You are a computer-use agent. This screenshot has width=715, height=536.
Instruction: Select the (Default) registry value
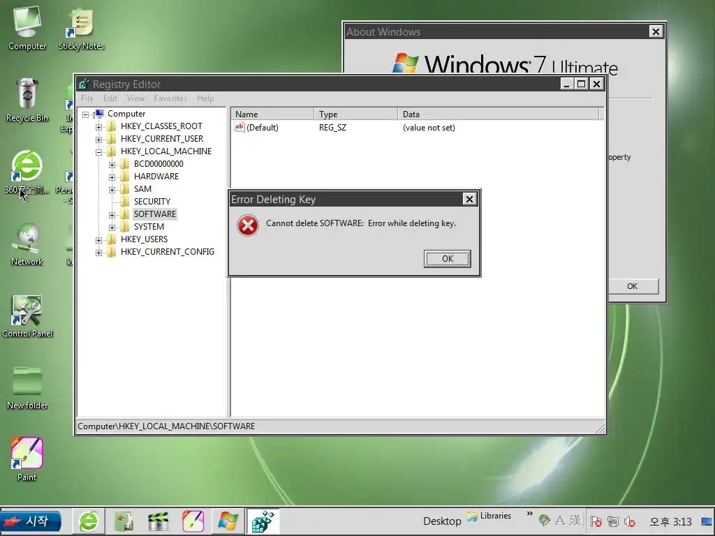263,128
